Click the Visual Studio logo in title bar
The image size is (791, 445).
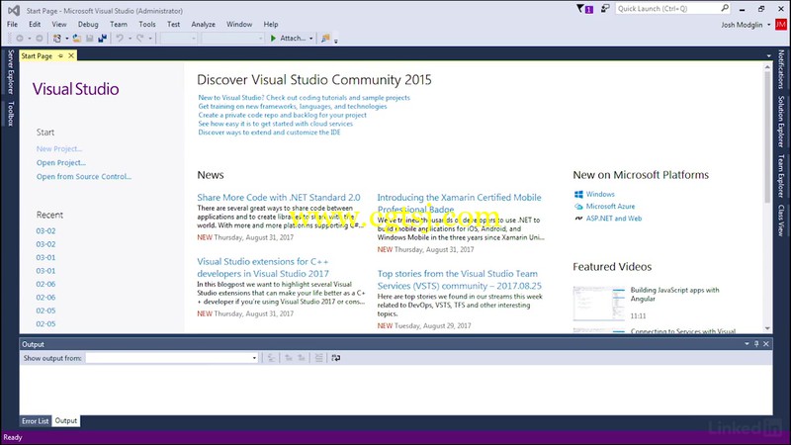tap(14, 10)
